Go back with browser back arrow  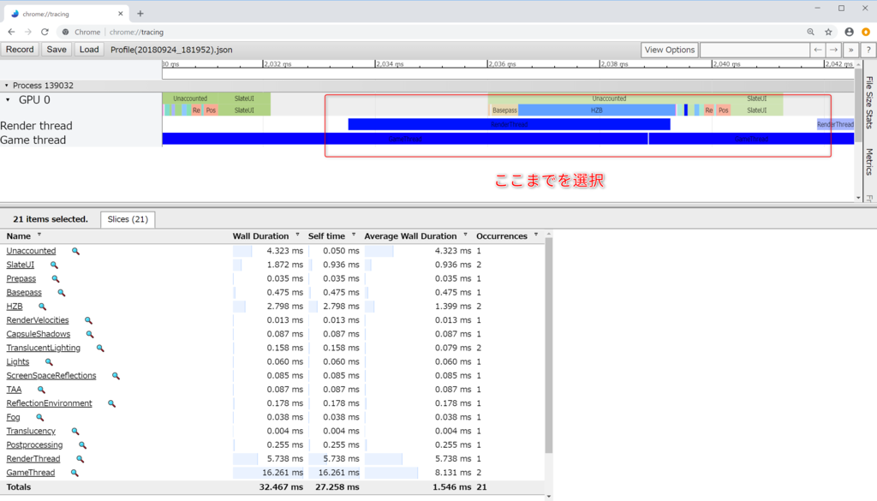[11, 32]
